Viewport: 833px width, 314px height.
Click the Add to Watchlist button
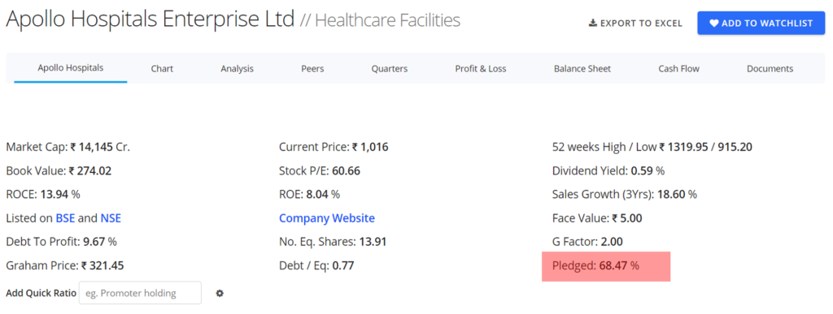pyautogui.click(x=761, y=24)
